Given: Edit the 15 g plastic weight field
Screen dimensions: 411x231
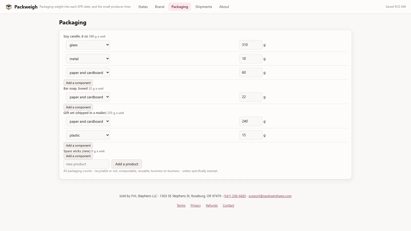Looking at the screenshot, I should [x=251, y=135].
